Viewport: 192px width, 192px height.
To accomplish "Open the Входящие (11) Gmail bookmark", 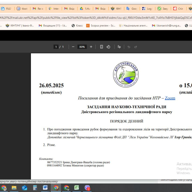I will point(53,26).
